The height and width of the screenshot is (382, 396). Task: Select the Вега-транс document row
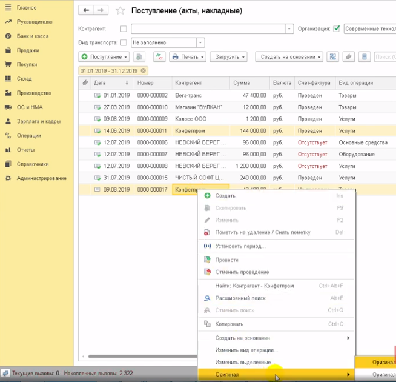pos(189,96)
